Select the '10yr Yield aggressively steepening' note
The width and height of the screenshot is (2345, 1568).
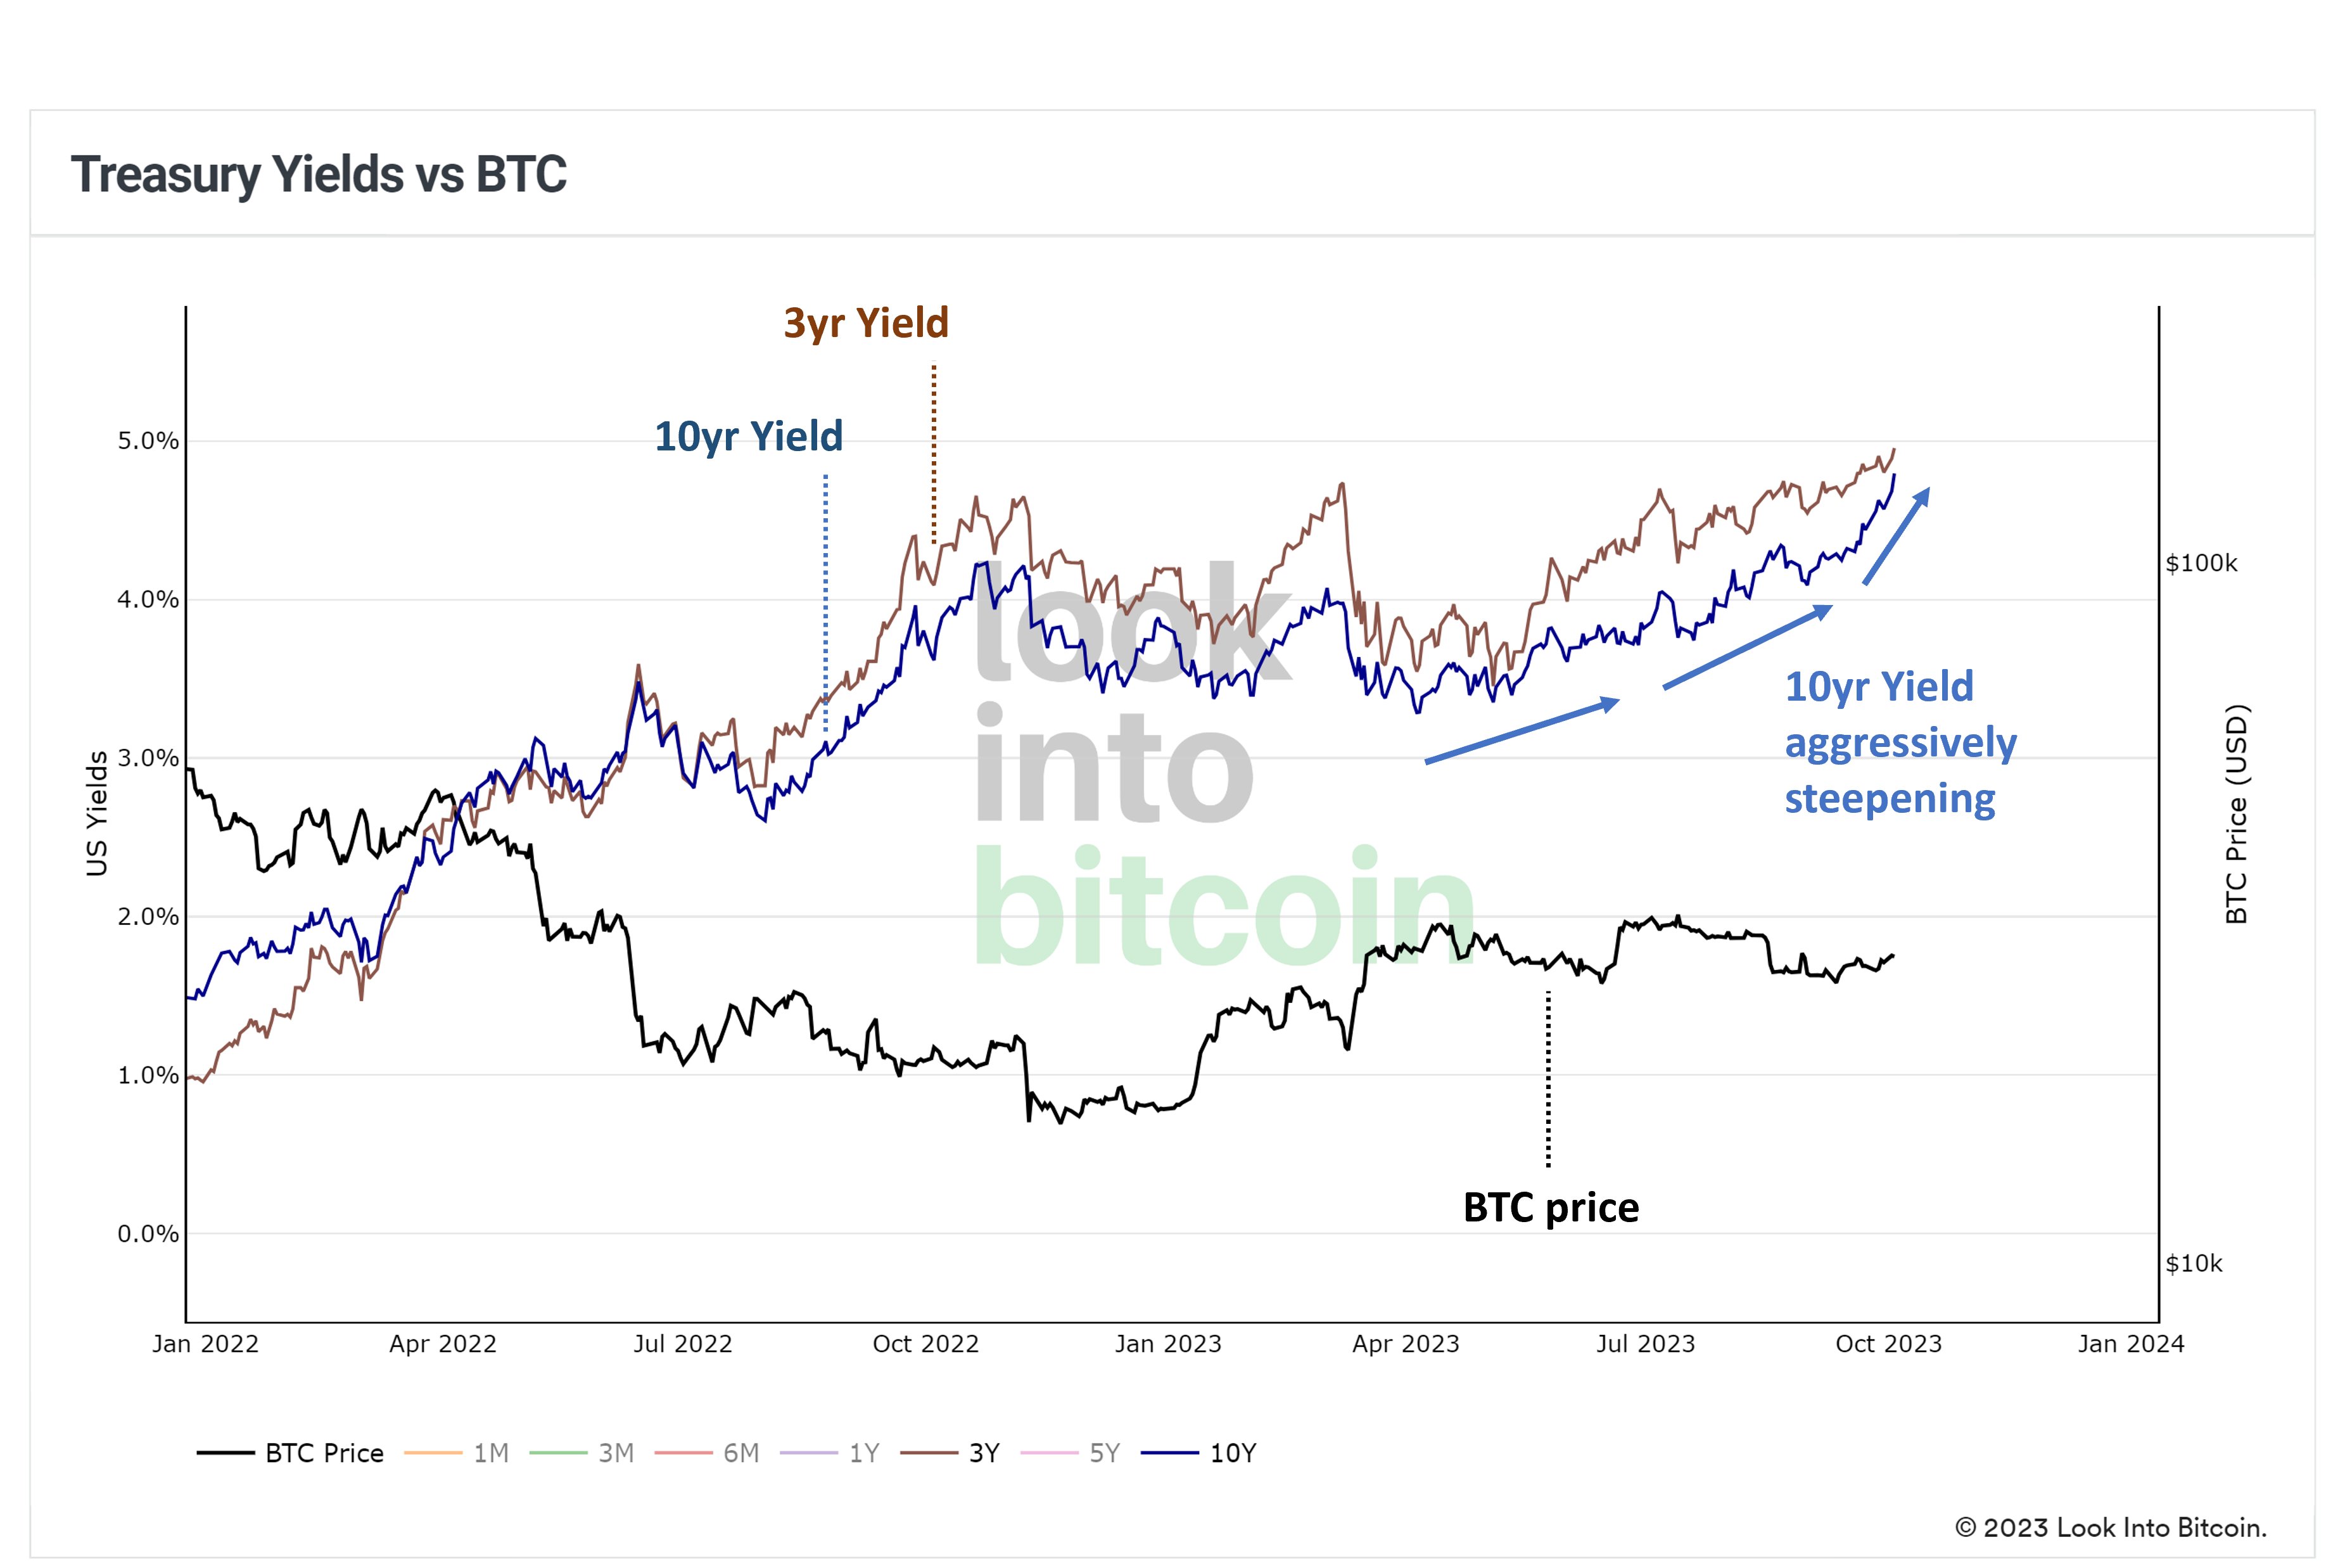tap(1899, 742)
